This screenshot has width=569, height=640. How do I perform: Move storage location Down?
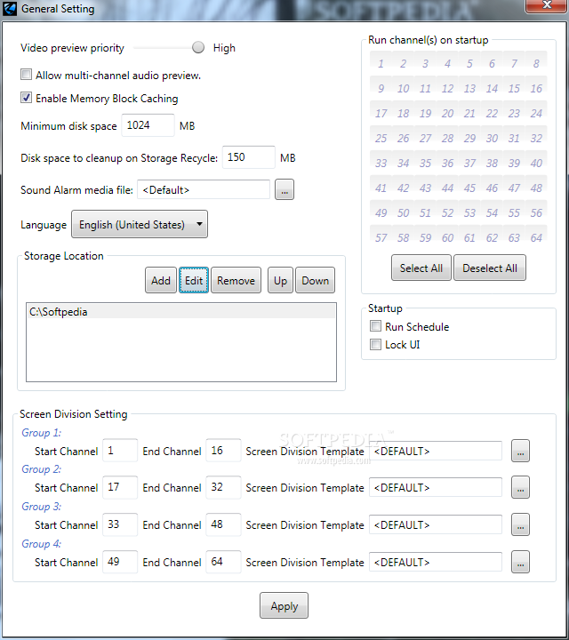[315, 280]
